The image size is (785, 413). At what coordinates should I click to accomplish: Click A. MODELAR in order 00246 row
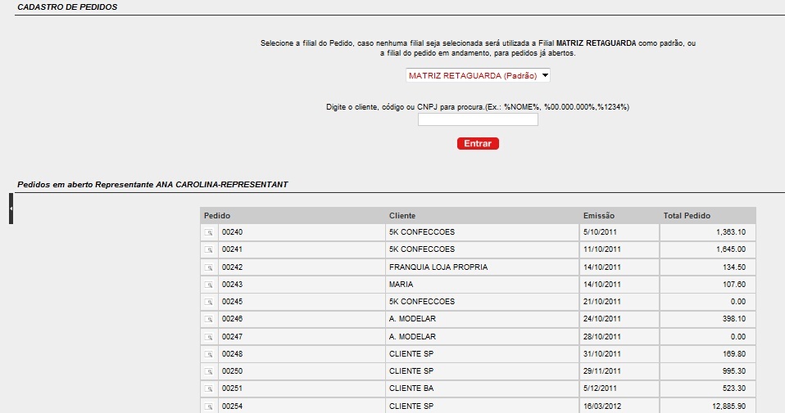[412, 319]
